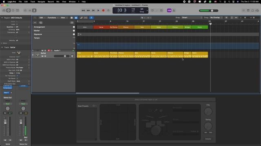The image size is (261, 146).
Task: Expand the More section in Region inspector
Action: tap(2, 43)
